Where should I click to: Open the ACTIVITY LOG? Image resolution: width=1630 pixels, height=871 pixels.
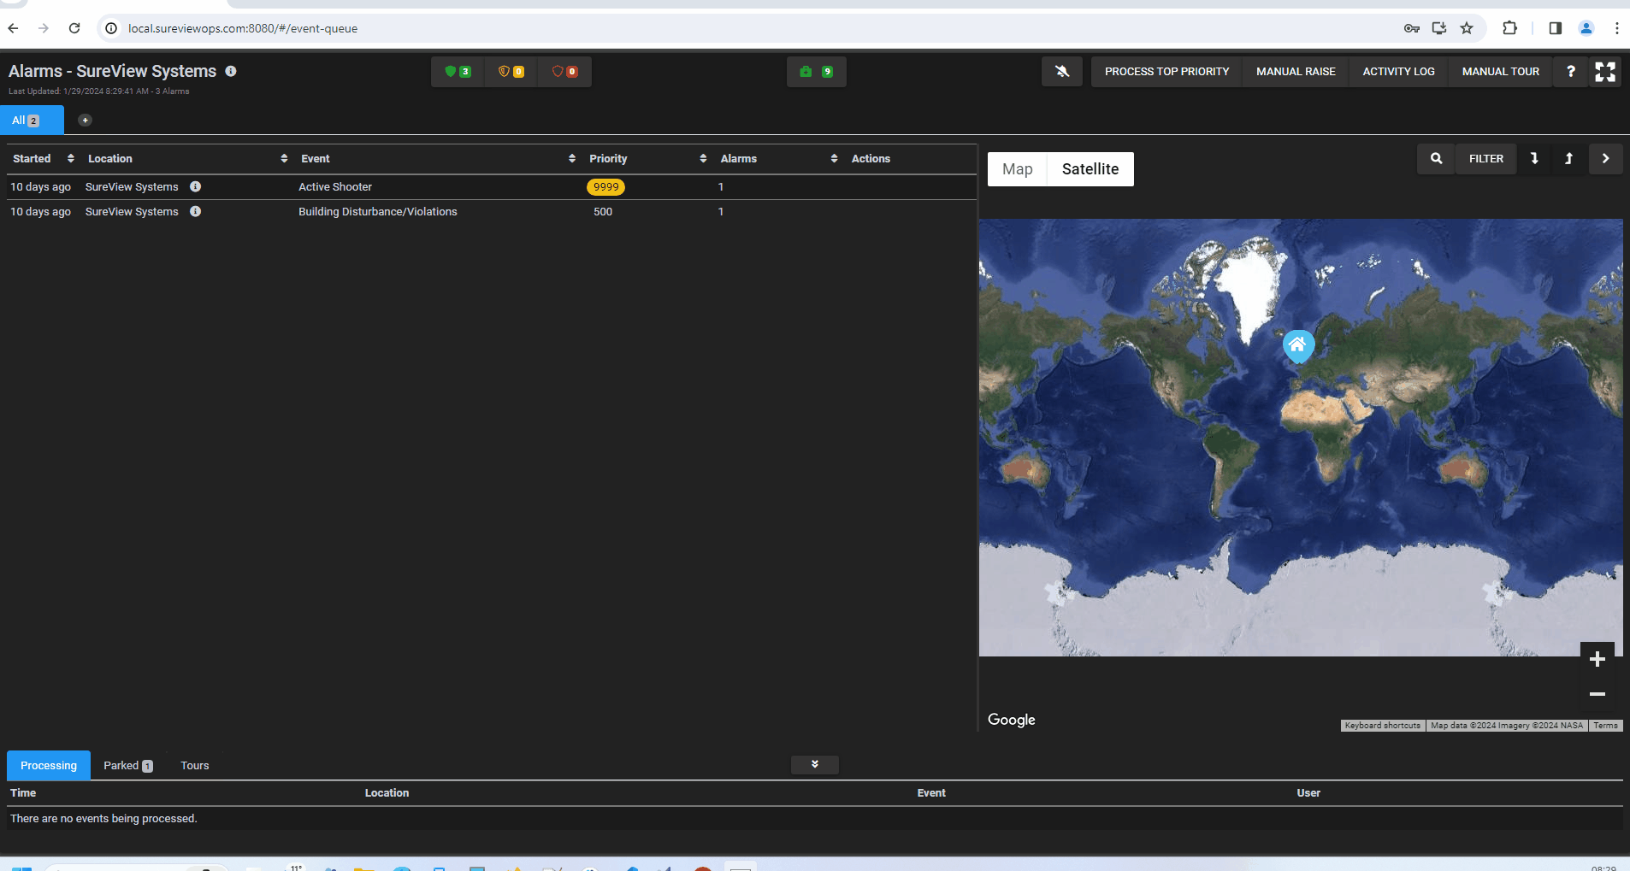tap(1398, 72)
